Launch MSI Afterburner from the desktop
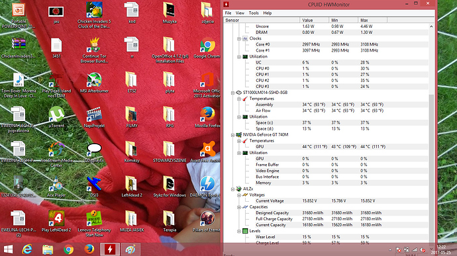The width and height of the screenshot is (457, 256). pyautogui.click(x=94, y=83)
